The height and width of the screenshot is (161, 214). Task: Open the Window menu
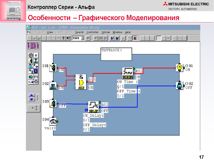[x=117, y=32]
